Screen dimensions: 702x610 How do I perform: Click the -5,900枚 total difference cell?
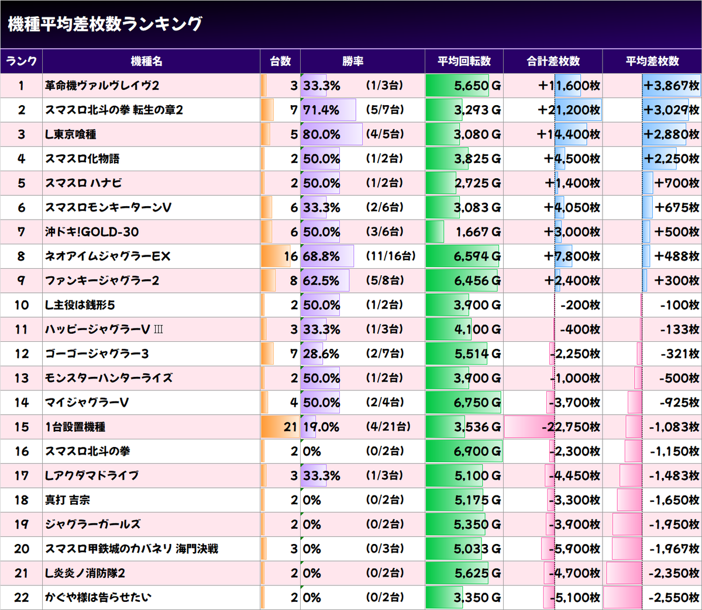click(x=553, y=549)
